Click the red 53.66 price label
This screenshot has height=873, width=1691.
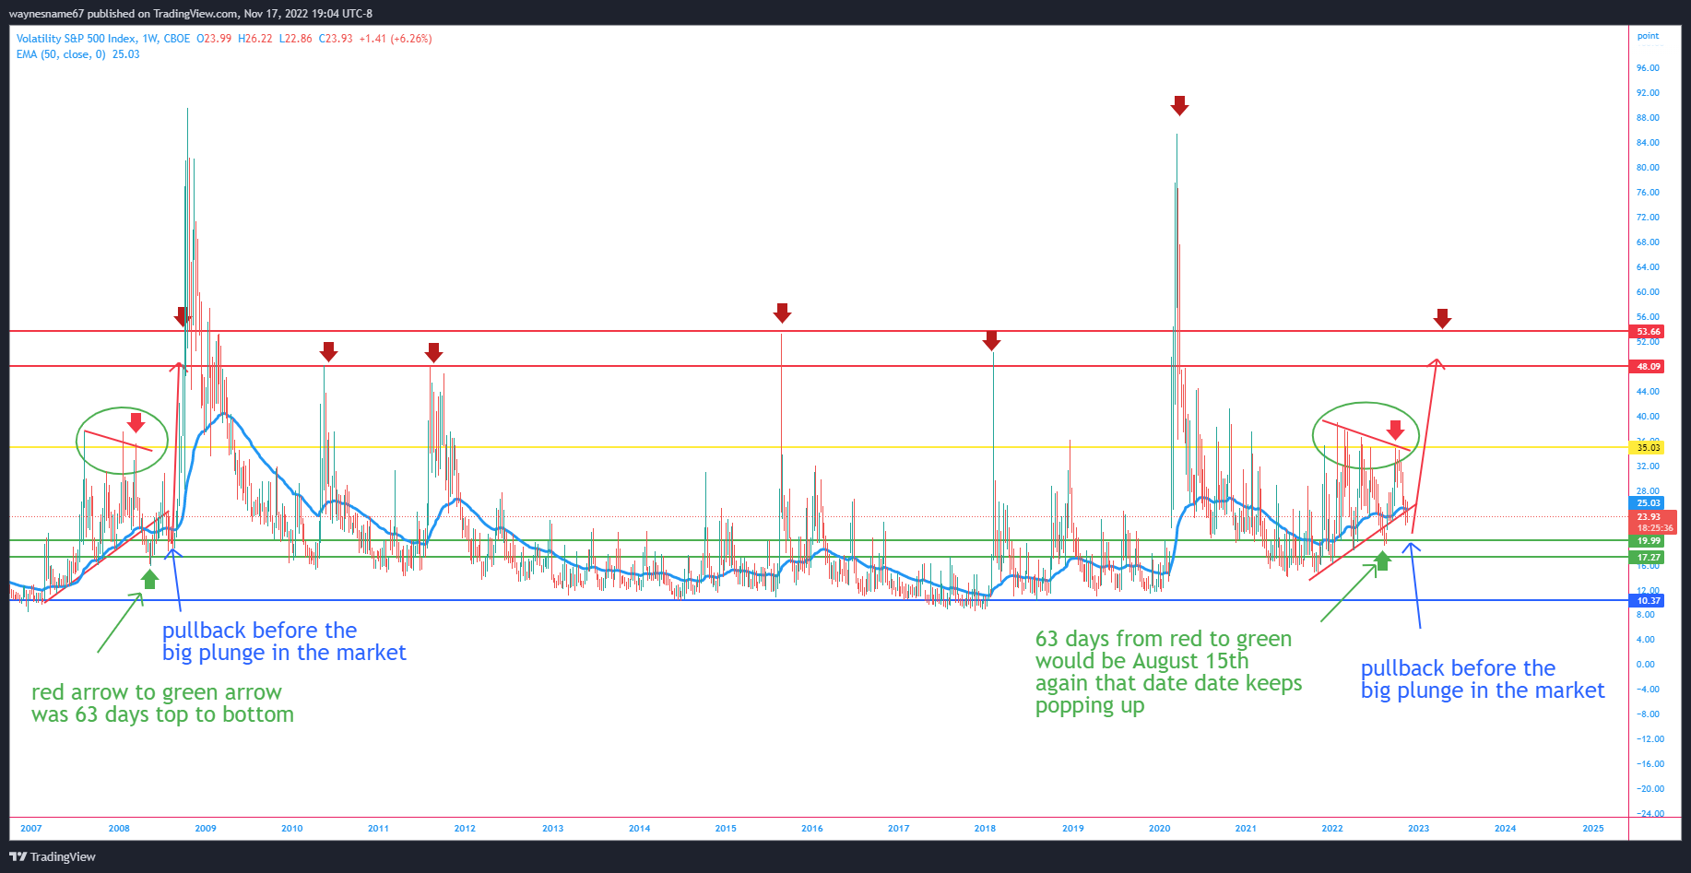1649,332
